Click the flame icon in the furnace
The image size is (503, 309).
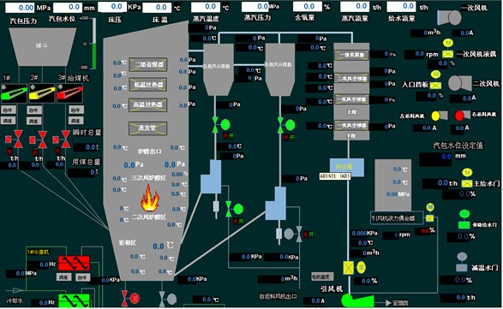150,198
